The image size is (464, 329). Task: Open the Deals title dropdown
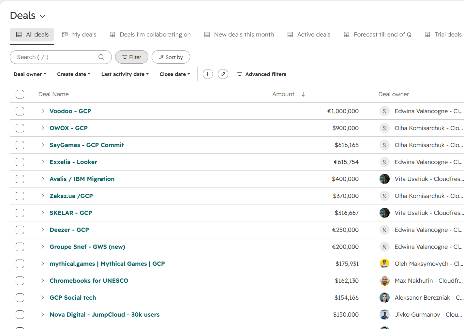coord(42,16)
